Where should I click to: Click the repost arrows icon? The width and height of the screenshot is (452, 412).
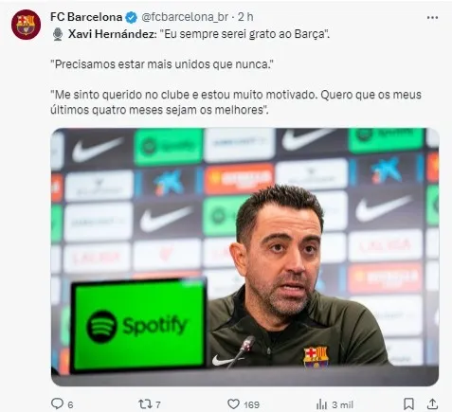[144, 403]
